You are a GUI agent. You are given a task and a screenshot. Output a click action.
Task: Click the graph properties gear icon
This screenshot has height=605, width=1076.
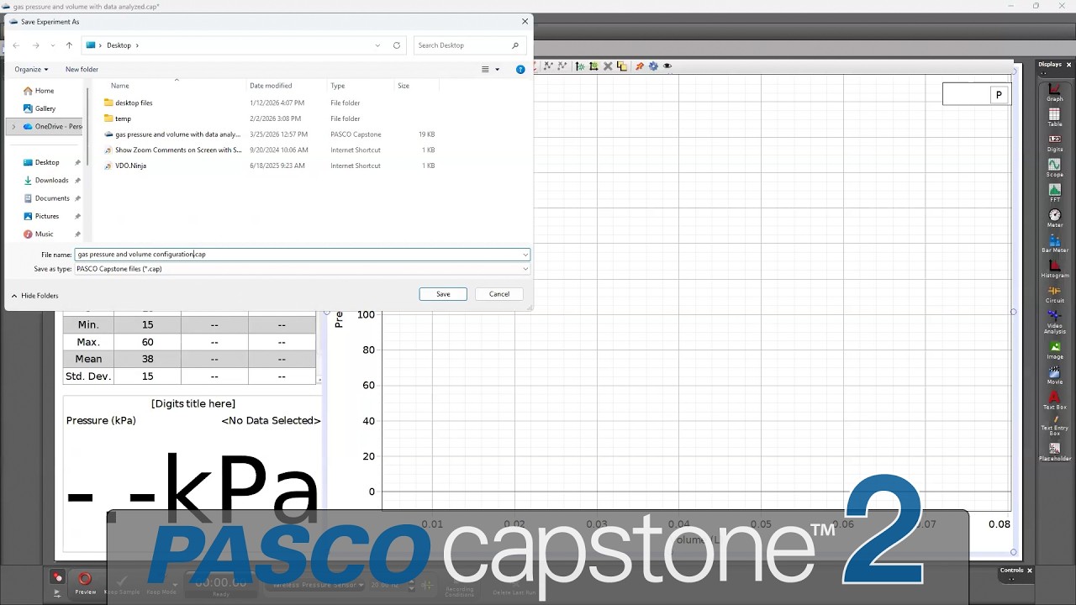click(652, 66)
